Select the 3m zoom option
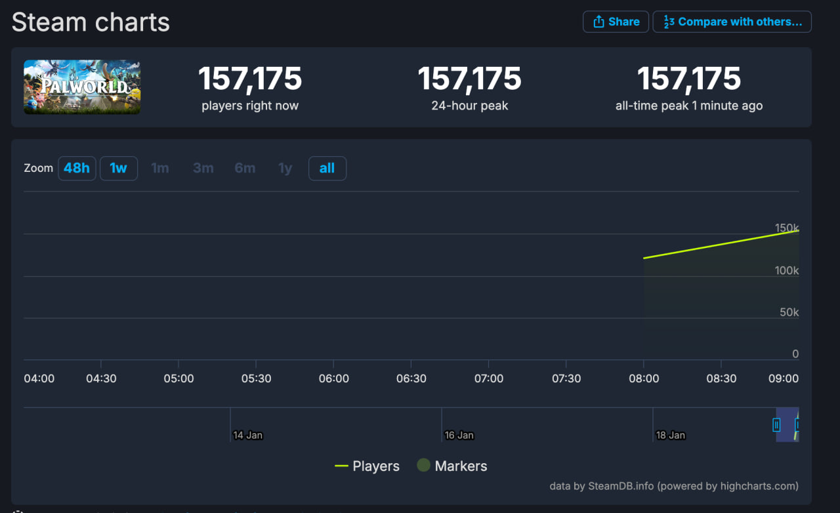840x513 pixels. coord(203,168)
